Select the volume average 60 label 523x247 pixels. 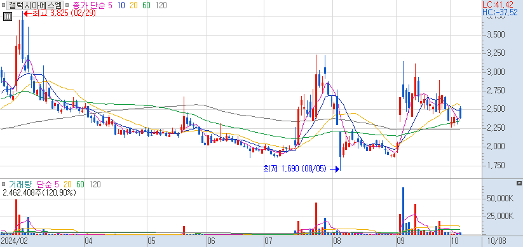click(x=80, y=184)
